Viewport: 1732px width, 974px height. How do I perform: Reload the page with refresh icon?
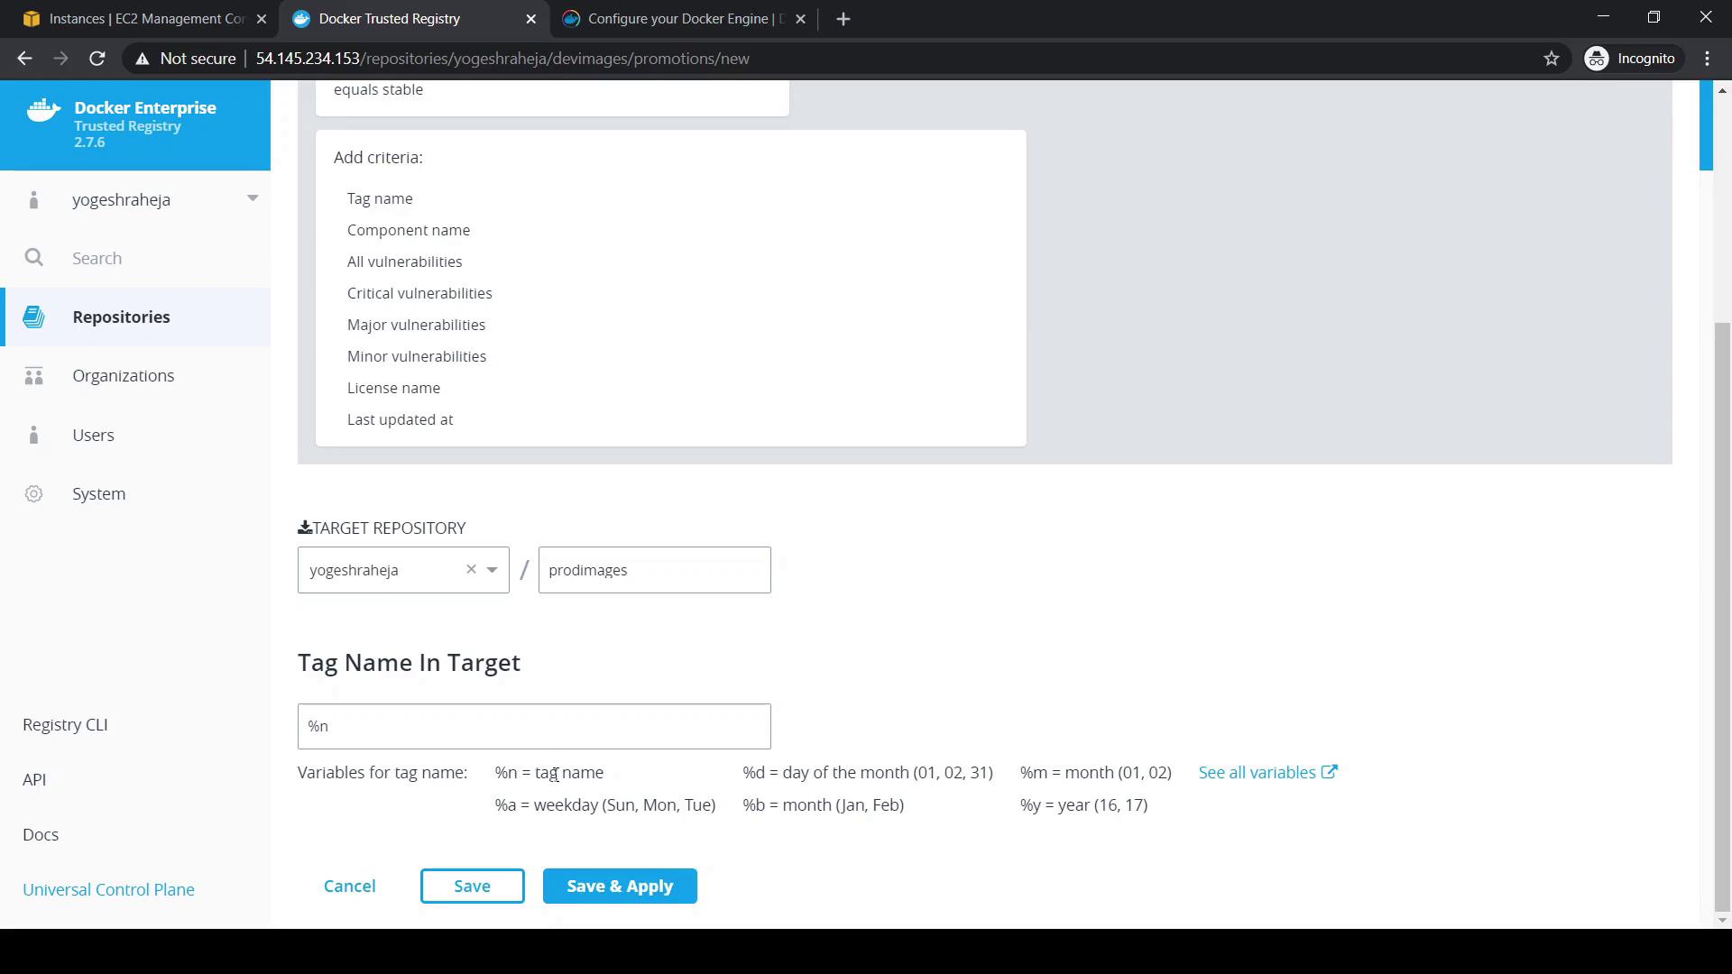click(97, 59)
